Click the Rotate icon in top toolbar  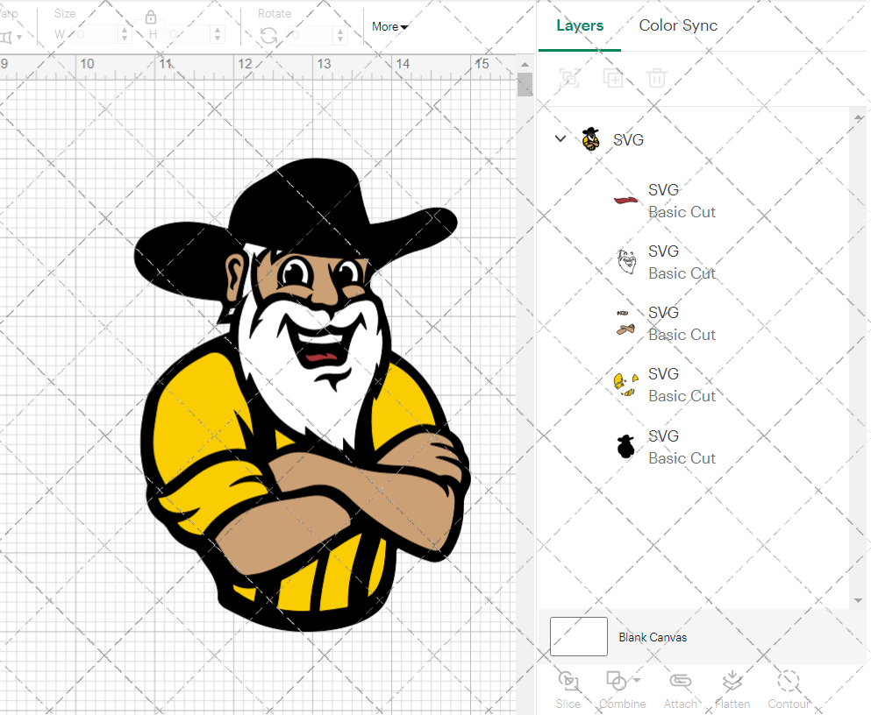click(x=268, y=36)
